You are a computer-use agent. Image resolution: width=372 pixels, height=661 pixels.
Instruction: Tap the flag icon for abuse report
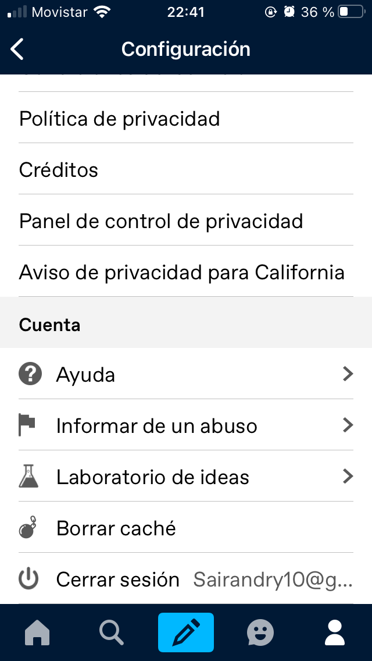click(28, 425)
